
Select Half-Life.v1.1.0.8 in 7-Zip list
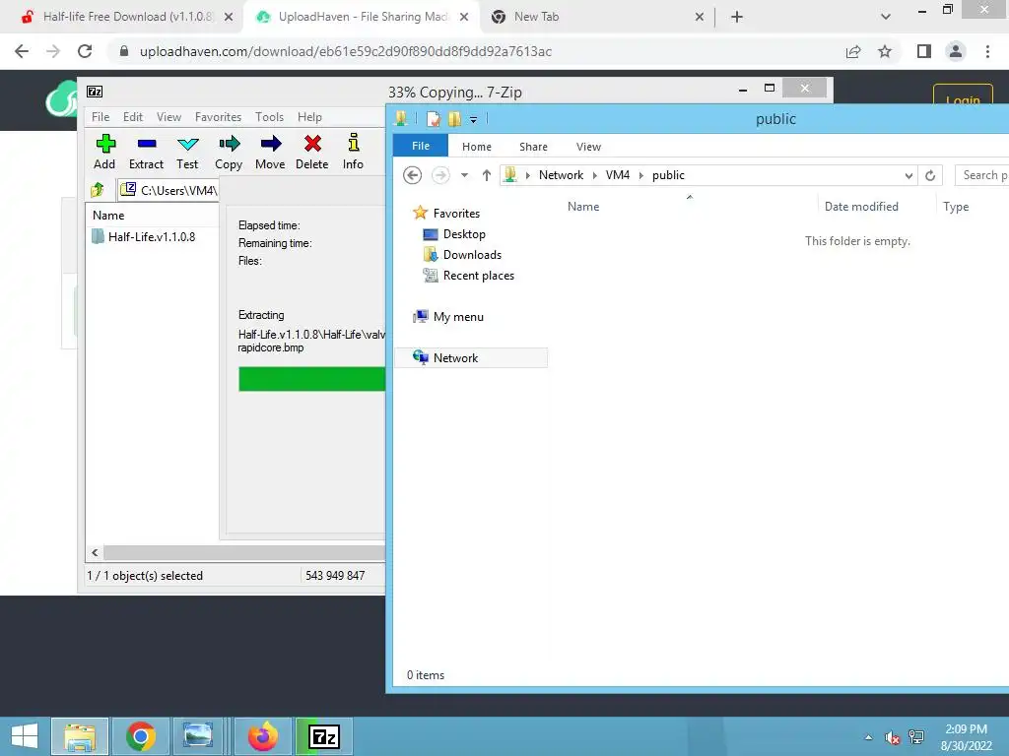(151, 236)
